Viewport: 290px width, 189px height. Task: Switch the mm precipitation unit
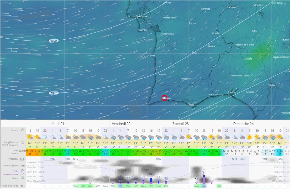[x=22, y=166]
